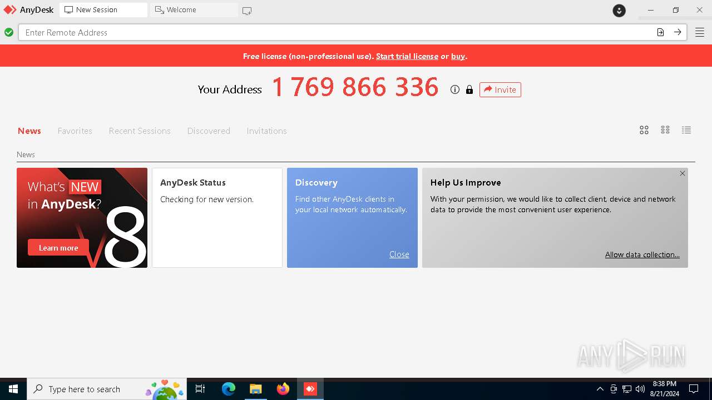Click the connect arrow in the address bar
The height and width of the screenshot is (400, 712).
[x=678, y=32]
